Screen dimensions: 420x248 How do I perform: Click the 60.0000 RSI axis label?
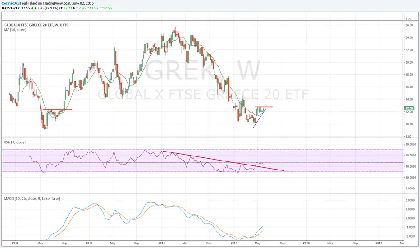coord(411,155)
